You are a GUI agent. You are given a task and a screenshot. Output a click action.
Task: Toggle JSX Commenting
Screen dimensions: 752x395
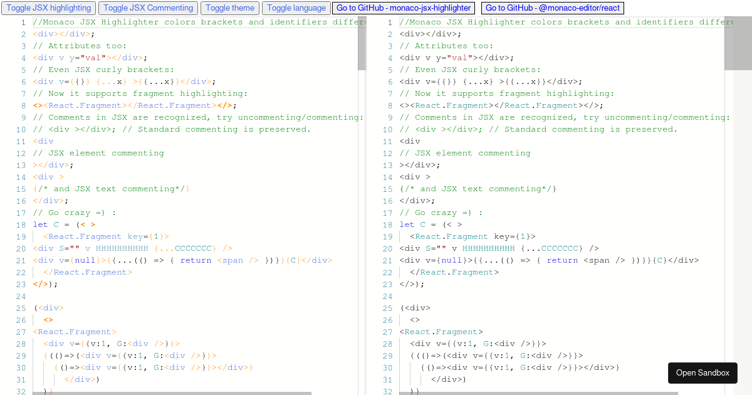pos(148,8)
